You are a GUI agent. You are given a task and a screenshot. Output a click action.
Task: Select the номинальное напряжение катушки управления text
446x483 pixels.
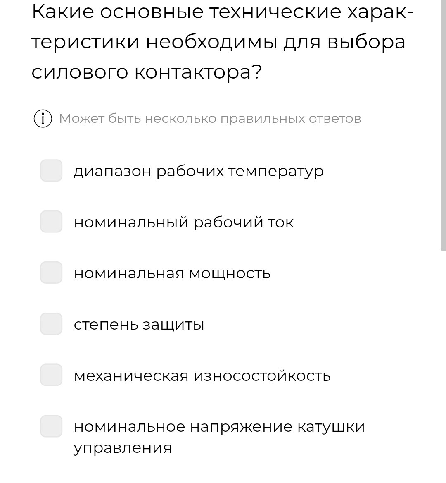(x=219, y=437)
